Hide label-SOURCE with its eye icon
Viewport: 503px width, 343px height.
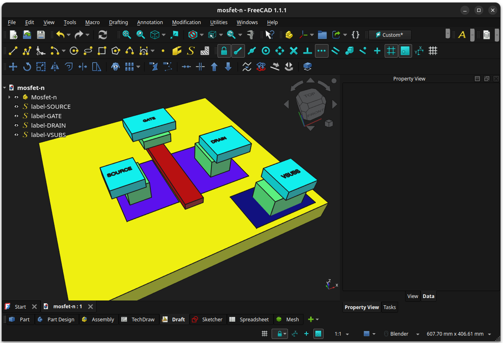click(17, 107)
